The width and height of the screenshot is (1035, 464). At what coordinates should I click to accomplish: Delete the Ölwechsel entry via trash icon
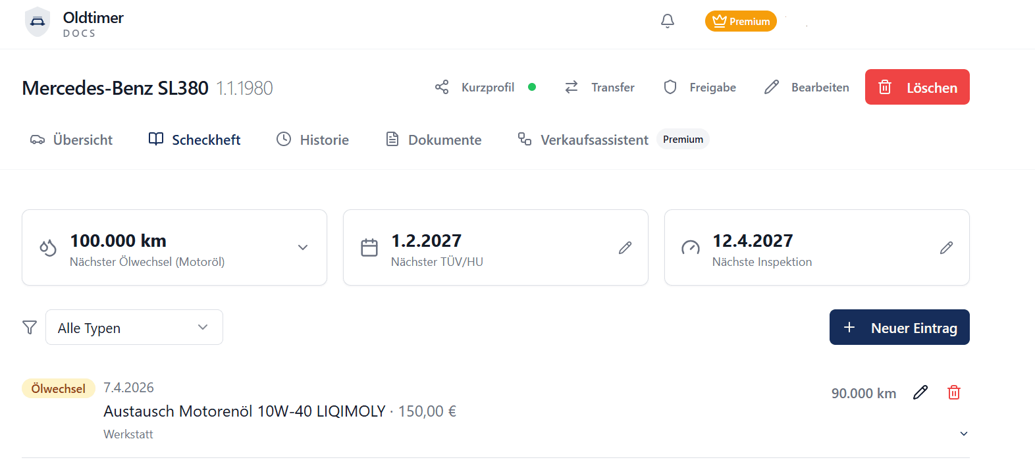tap(954, 392)
